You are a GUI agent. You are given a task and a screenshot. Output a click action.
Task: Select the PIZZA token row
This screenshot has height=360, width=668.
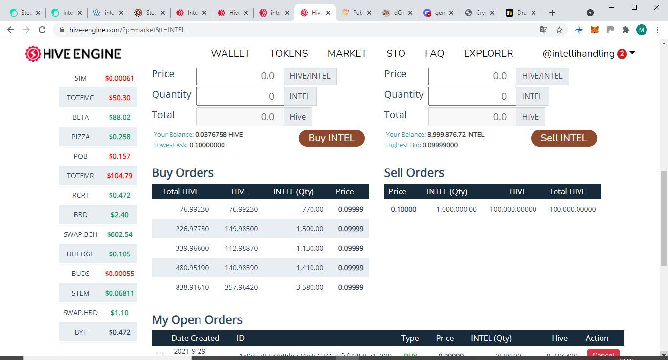tap(98, 137)
